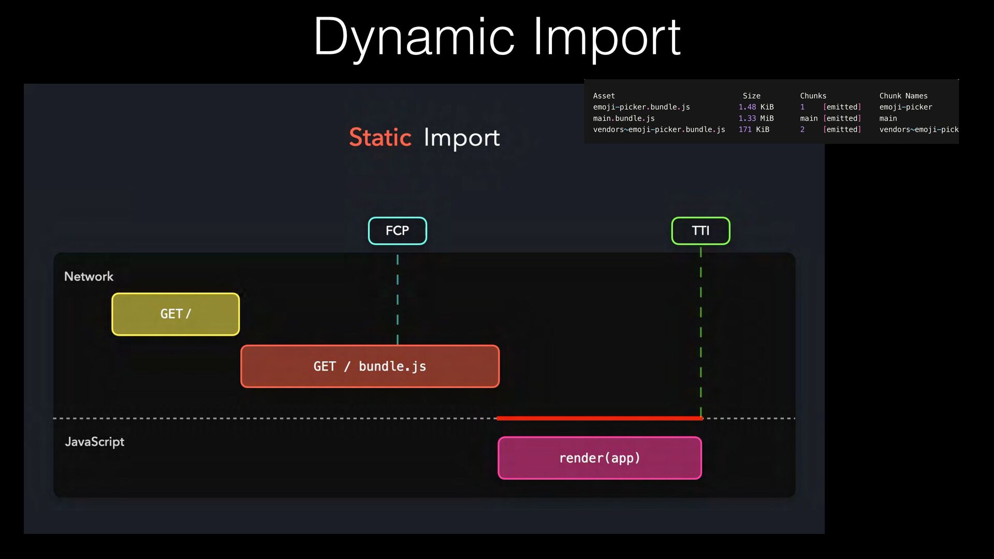Click the 171 KiB size value
Viewport: 994px width, 559px height.
754,129
